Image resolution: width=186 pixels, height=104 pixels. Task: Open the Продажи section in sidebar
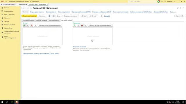pyautogui.click(x=7, y=18)
